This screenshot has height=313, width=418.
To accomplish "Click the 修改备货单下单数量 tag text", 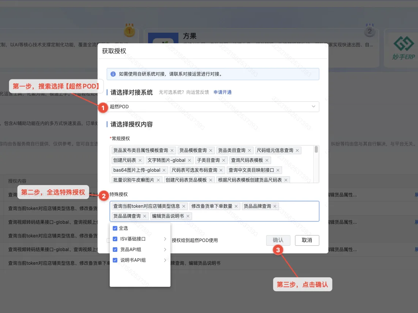I will coord(212,206).
